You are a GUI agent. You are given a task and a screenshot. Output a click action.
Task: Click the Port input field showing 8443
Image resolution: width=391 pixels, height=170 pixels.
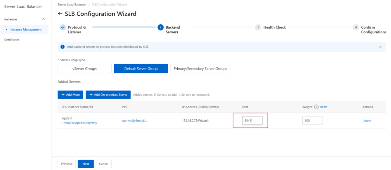coord(252,121)
